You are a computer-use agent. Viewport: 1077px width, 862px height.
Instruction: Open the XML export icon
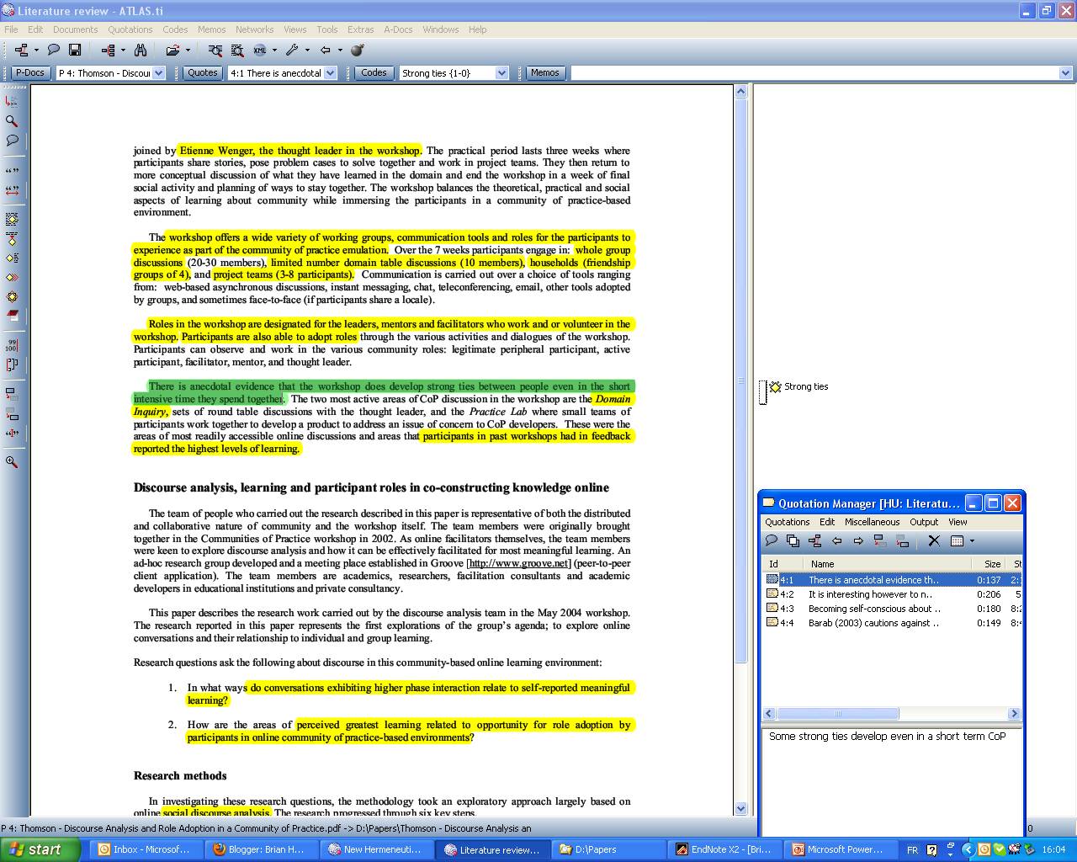260,51
